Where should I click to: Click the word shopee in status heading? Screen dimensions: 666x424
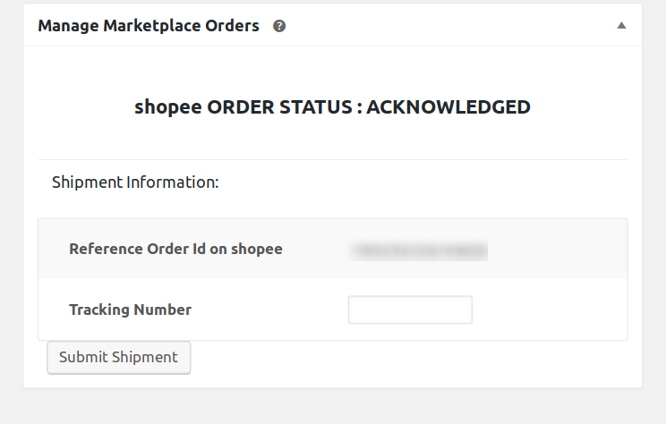[167, 108]
